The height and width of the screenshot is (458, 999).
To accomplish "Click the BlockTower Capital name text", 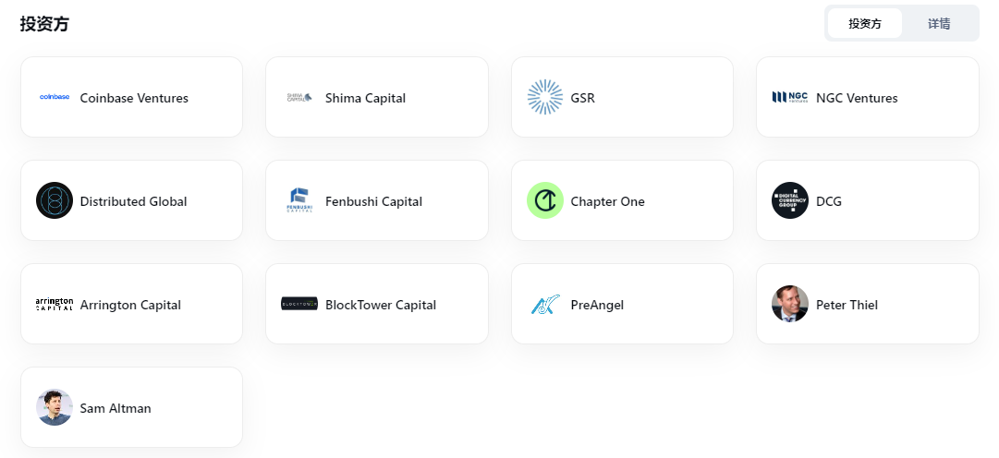I will pyautogui.click(x=381, y=305).
